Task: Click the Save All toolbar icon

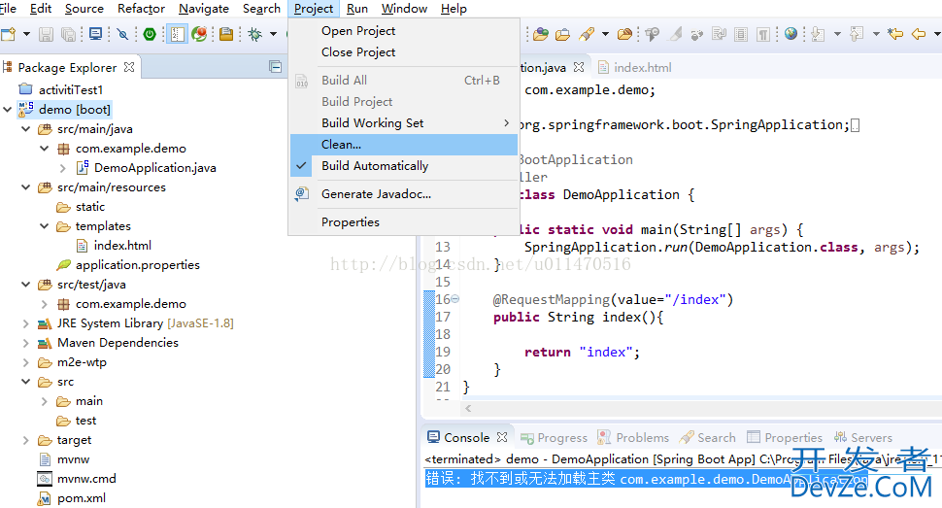Action: click(x=69, y=34)
